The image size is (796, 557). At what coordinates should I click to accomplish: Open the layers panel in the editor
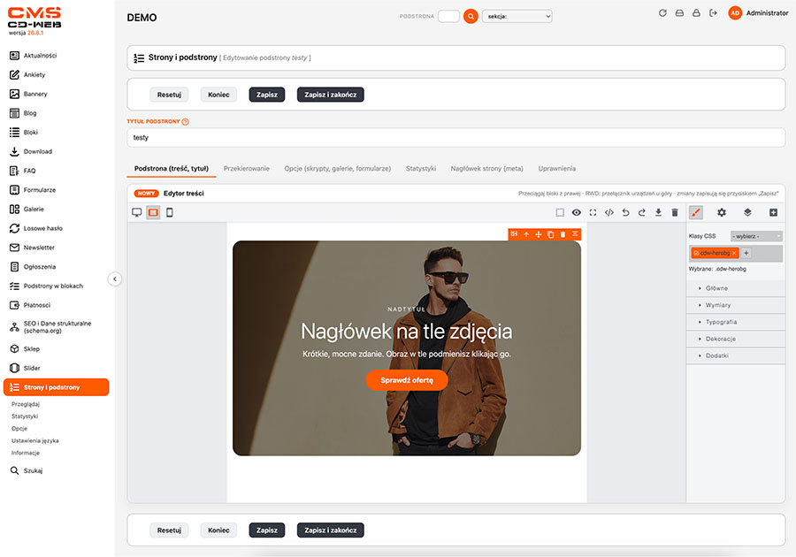click(747, 212)
